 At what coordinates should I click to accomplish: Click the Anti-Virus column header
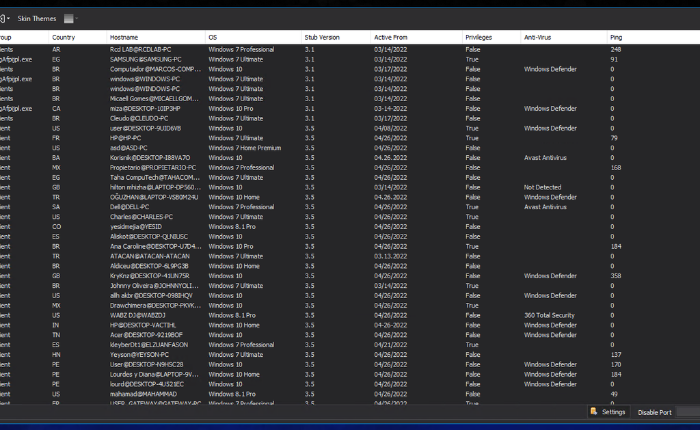537,37
